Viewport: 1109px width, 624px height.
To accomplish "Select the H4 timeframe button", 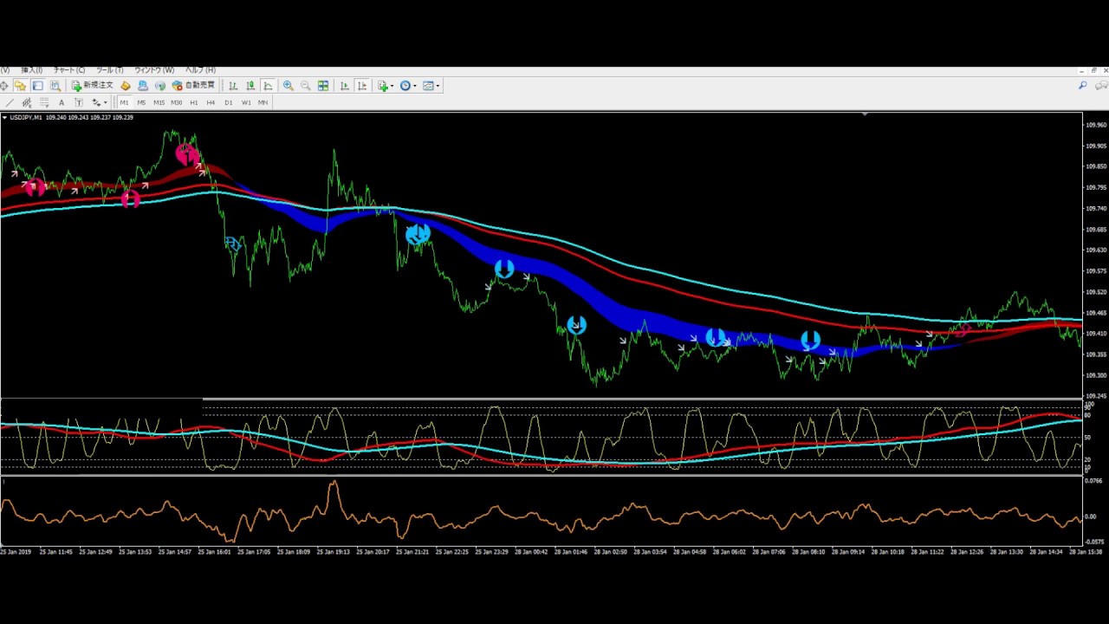I will click(x=211, y=102).
